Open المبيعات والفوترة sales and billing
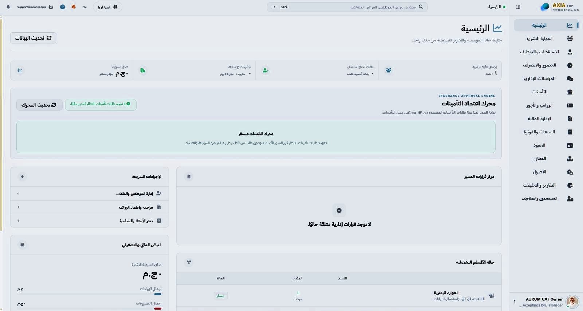 pyautogui.click(x=546, y=132)
